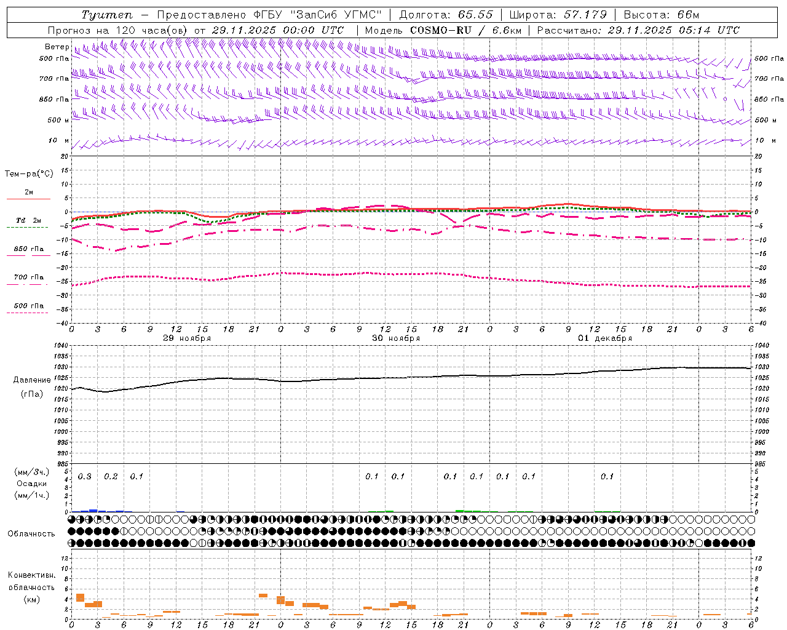Click the date label 29 ноября
Viewport: 787px width, 630px height.
[187, 338]
